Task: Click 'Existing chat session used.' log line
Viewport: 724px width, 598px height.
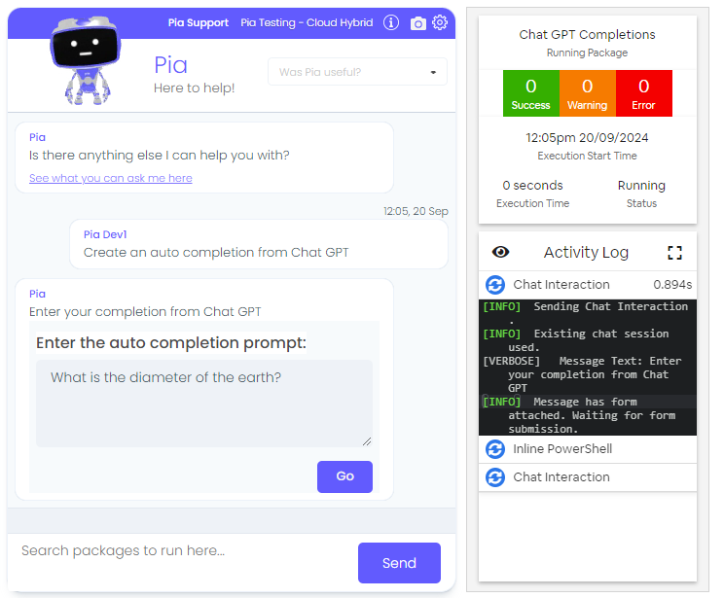Action: tap(577, 340)
